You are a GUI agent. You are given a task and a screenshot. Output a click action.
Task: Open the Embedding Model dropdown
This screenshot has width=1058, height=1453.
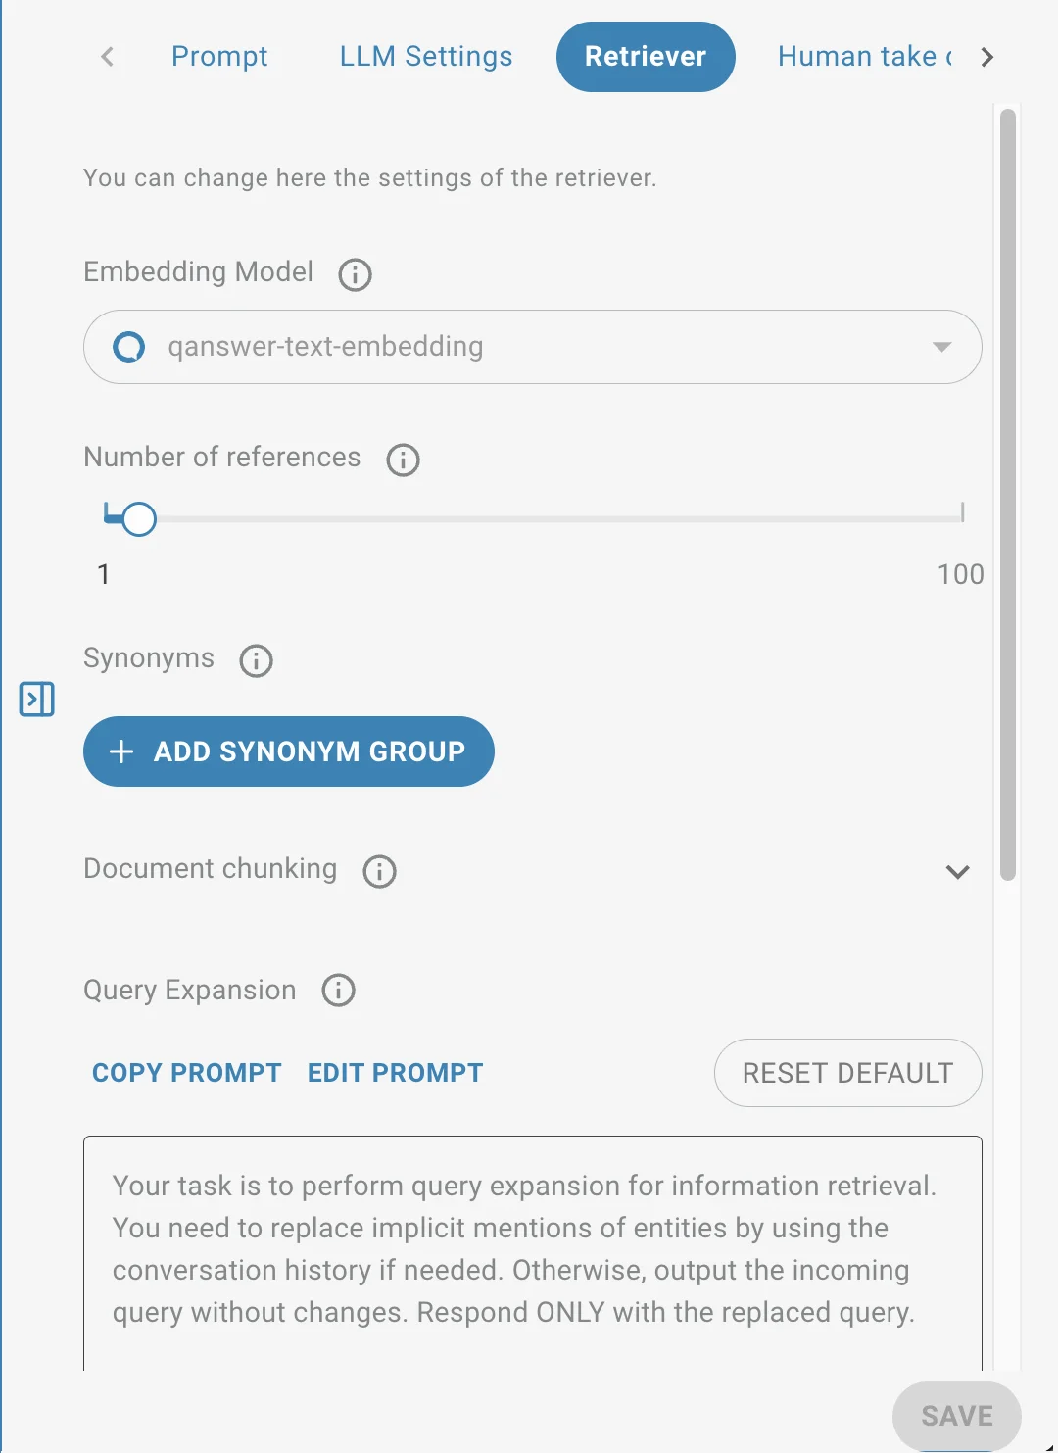(x=533, y=347)
